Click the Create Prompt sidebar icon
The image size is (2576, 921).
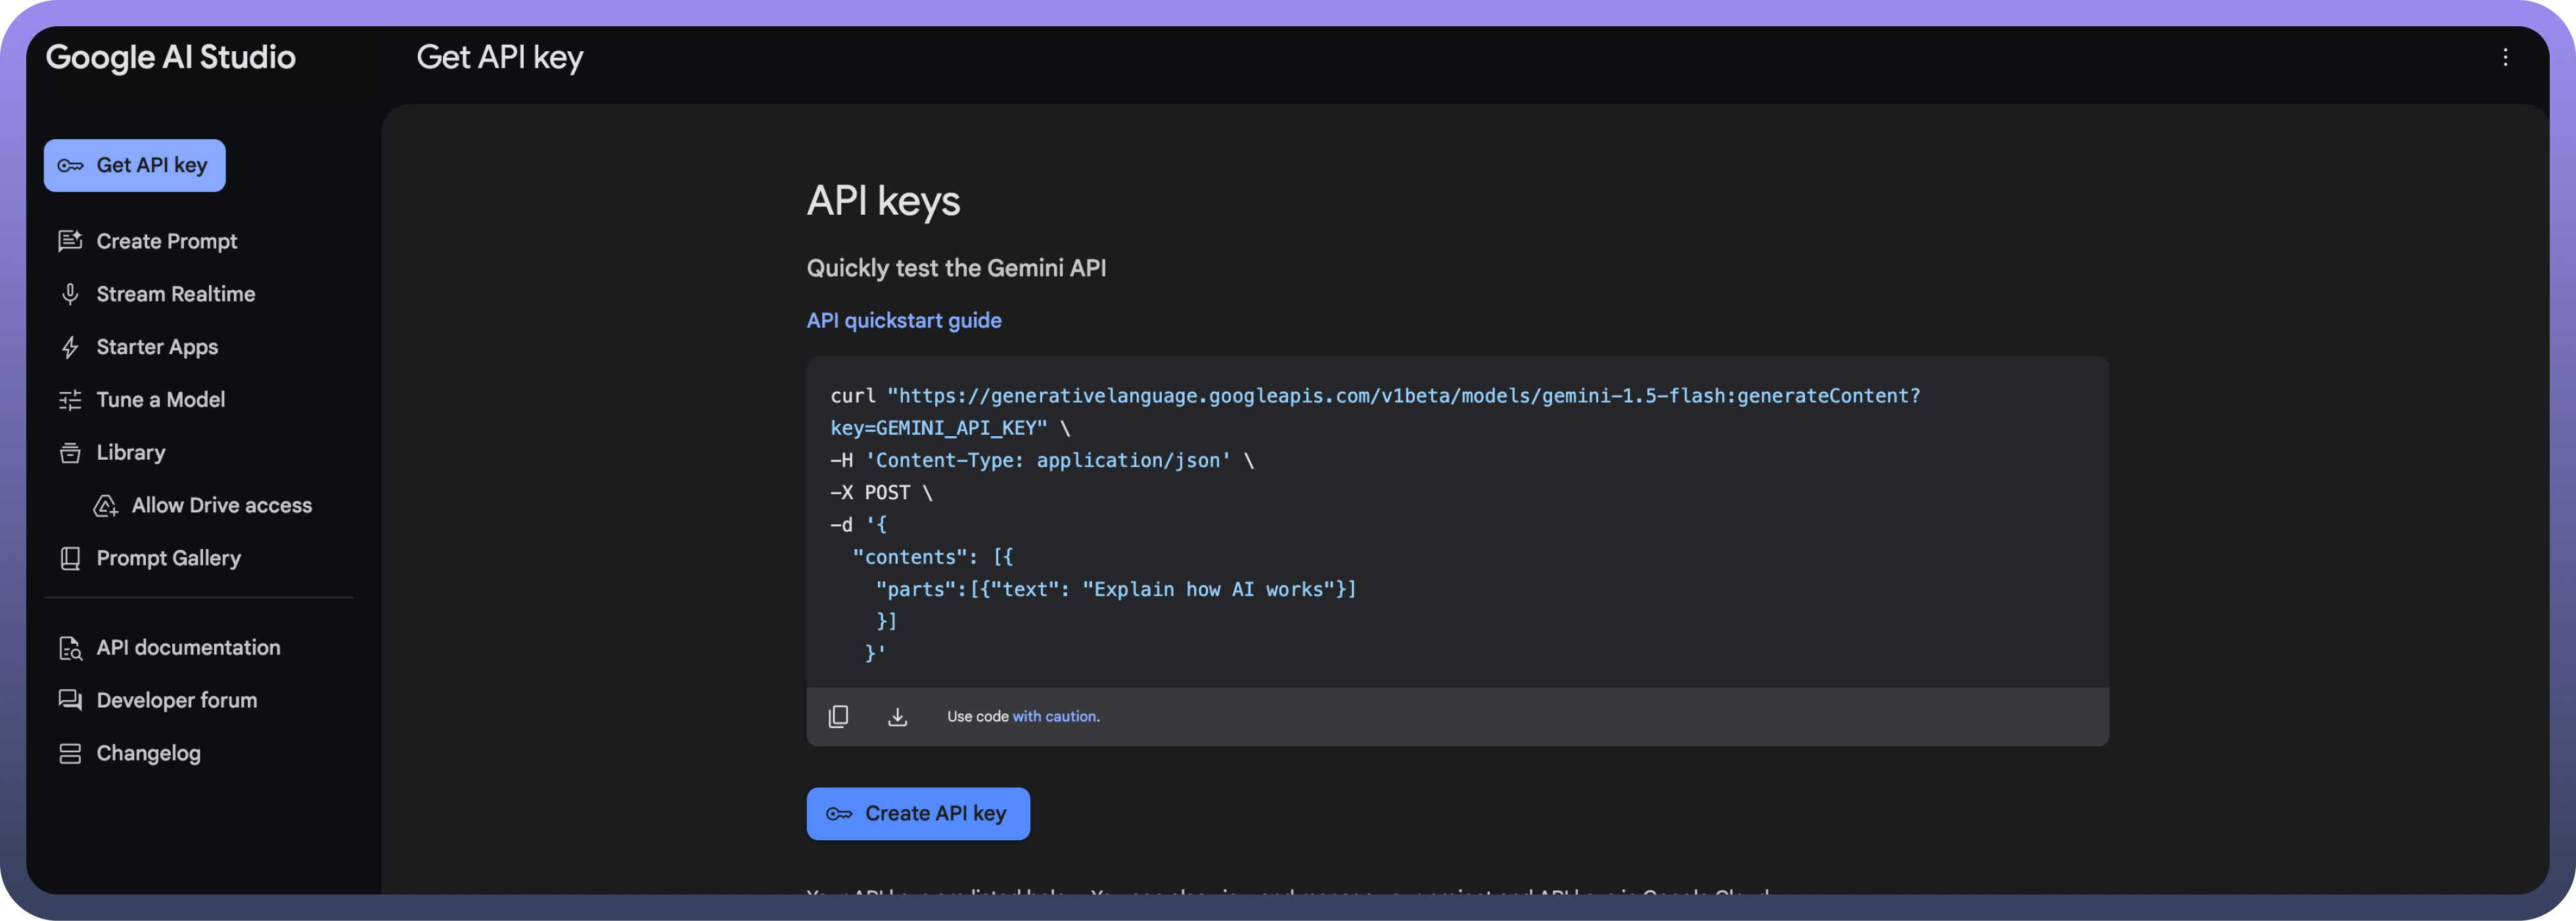coord(70,241)
